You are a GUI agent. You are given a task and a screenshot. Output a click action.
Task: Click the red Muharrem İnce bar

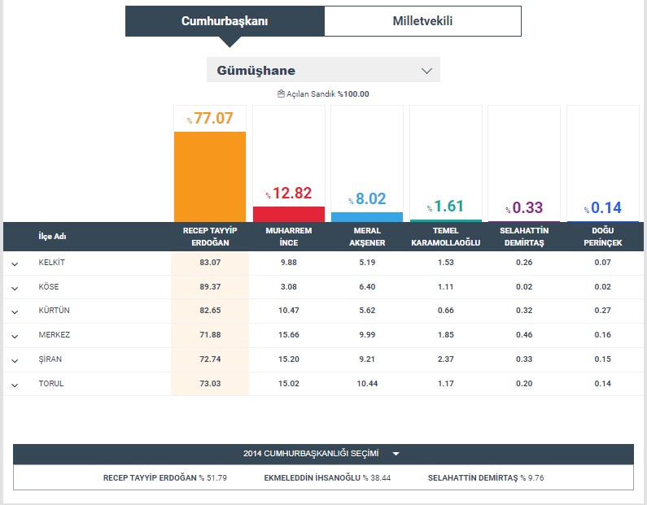[x=288, y=214]
